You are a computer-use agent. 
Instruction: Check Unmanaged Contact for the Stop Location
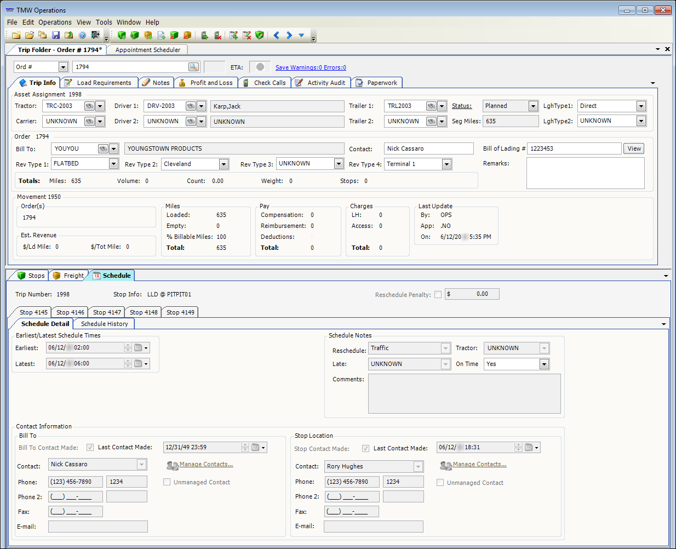pyautogui.click(x=440, y=483)
